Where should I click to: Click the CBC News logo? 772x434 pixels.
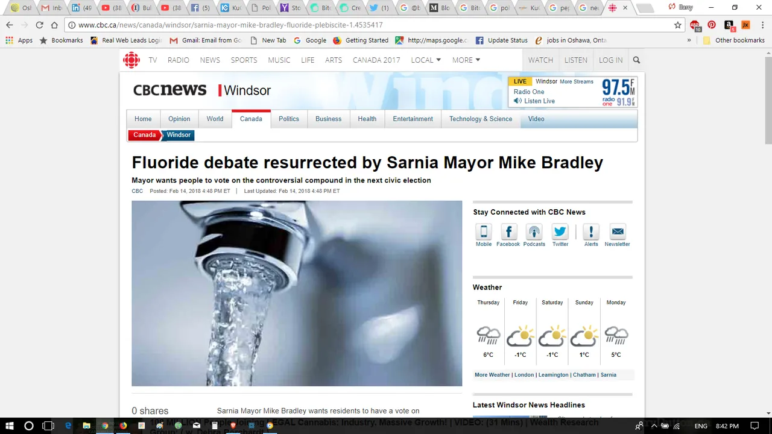(169, 90)
